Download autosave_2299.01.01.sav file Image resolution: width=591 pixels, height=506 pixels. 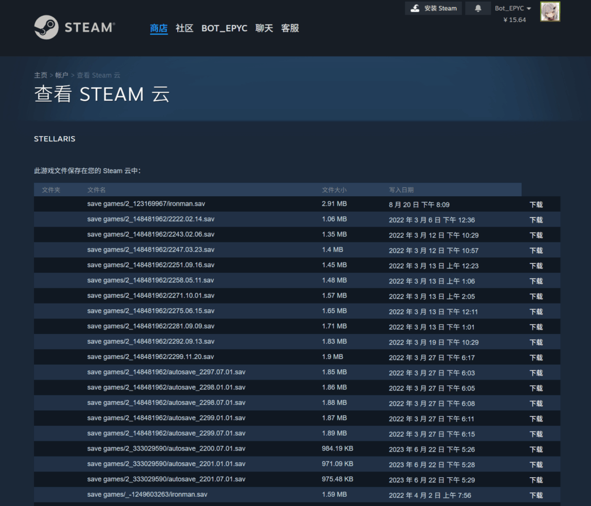pyautogui.click(x=536, y=419)
